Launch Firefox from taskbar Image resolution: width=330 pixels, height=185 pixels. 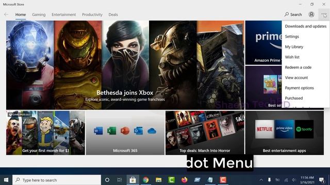[x=185, y=180]
